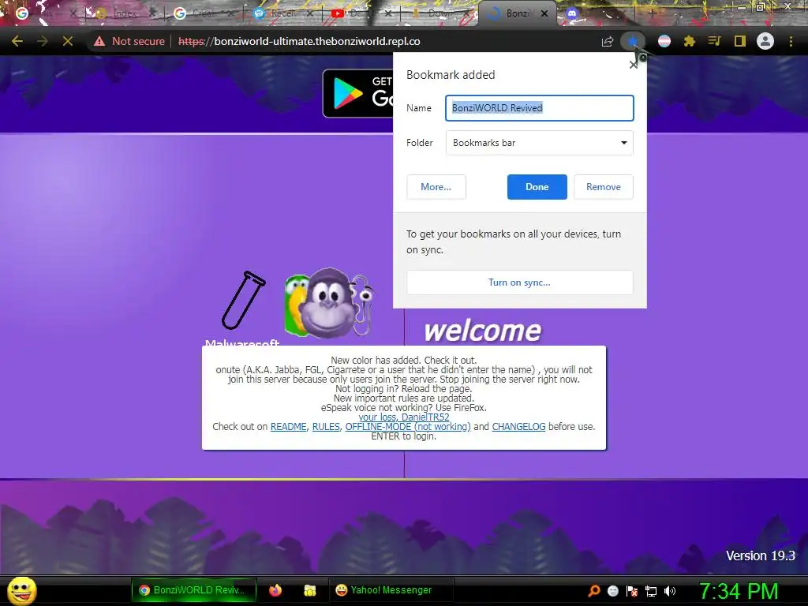Open the CHANGELOG link
808x606 pixels.
click(x=518, y=427)
